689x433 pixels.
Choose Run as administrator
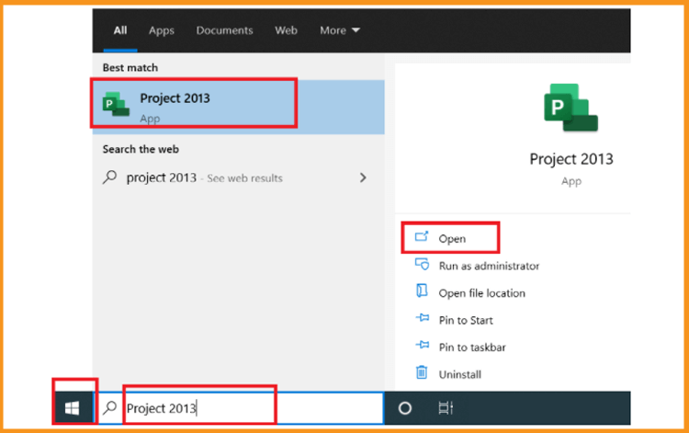489,266
